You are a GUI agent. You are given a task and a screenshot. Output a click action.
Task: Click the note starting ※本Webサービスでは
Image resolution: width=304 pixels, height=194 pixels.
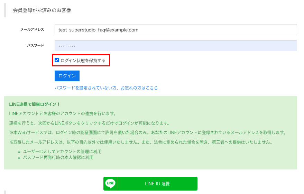[x=148, y=132]
